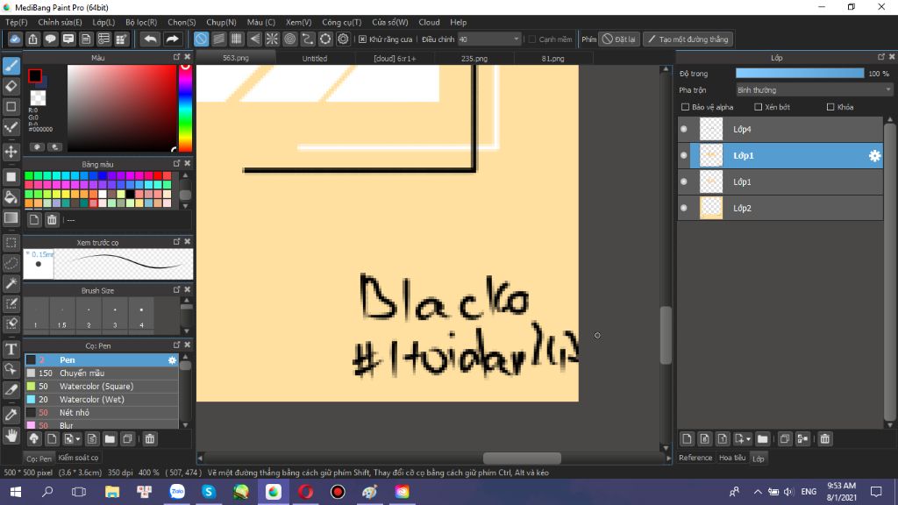Click the Đặt lại reset button

(618, 39)
